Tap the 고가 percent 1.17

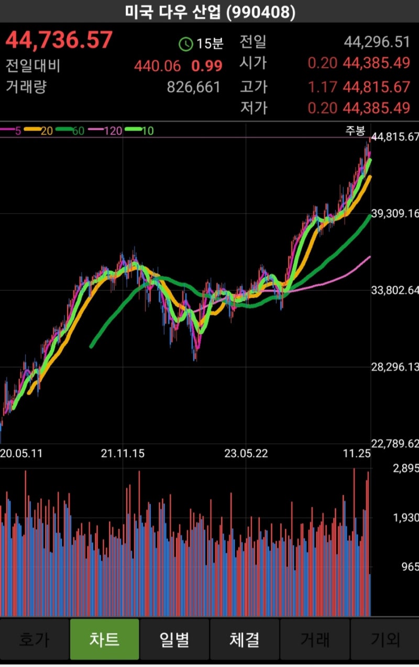(322, 87)
